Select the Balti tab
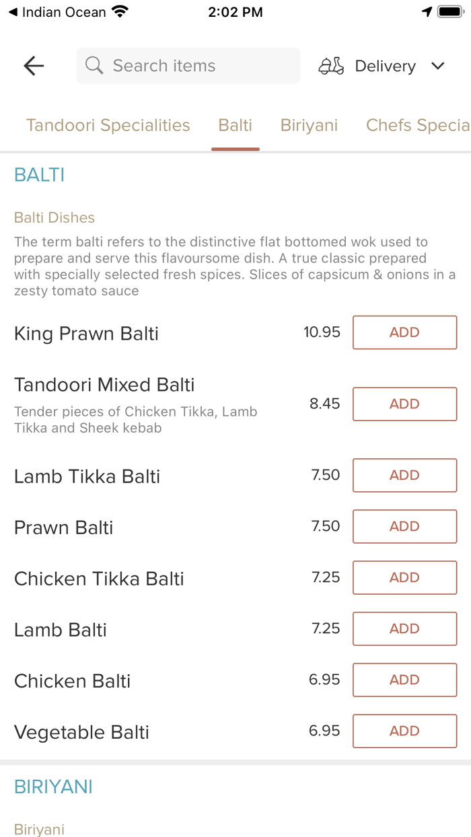 (235, 125)
